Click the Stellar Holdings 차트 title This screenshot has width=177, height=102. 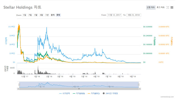(x=22, y=7)
